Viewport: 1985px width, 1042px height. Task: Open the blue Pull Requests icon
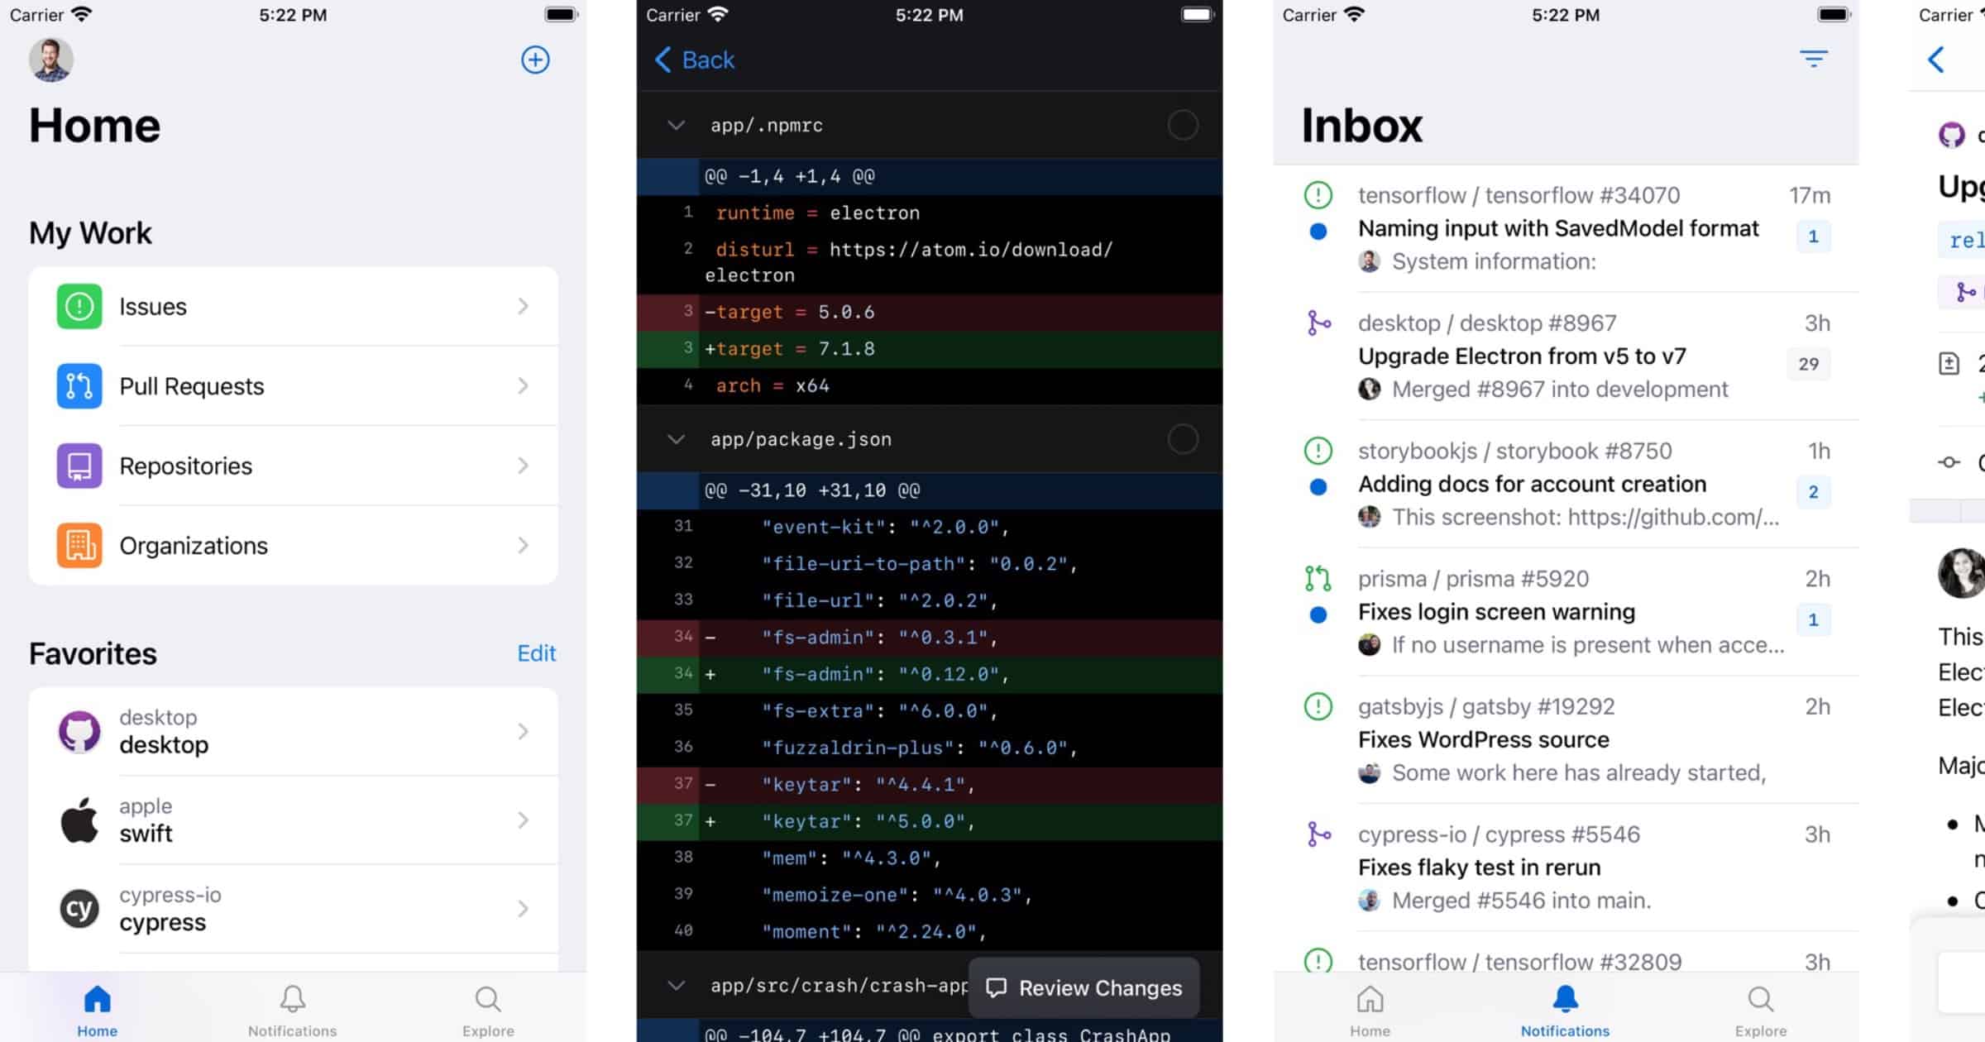(79, 386)
